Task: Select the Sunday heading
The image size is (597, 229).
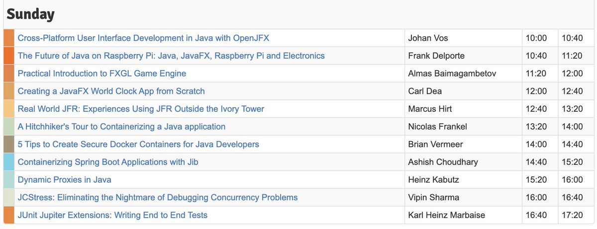Action: click(31, 15)
